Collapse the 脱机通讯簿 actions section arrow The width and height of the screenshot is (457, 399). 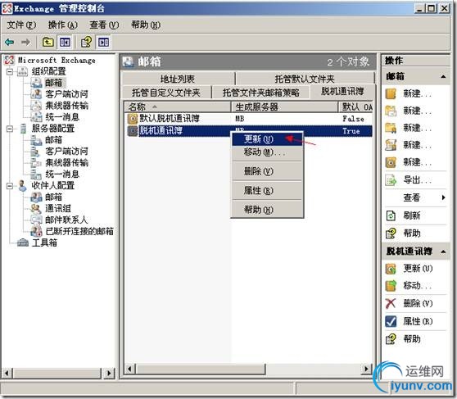tap(443, 252)
